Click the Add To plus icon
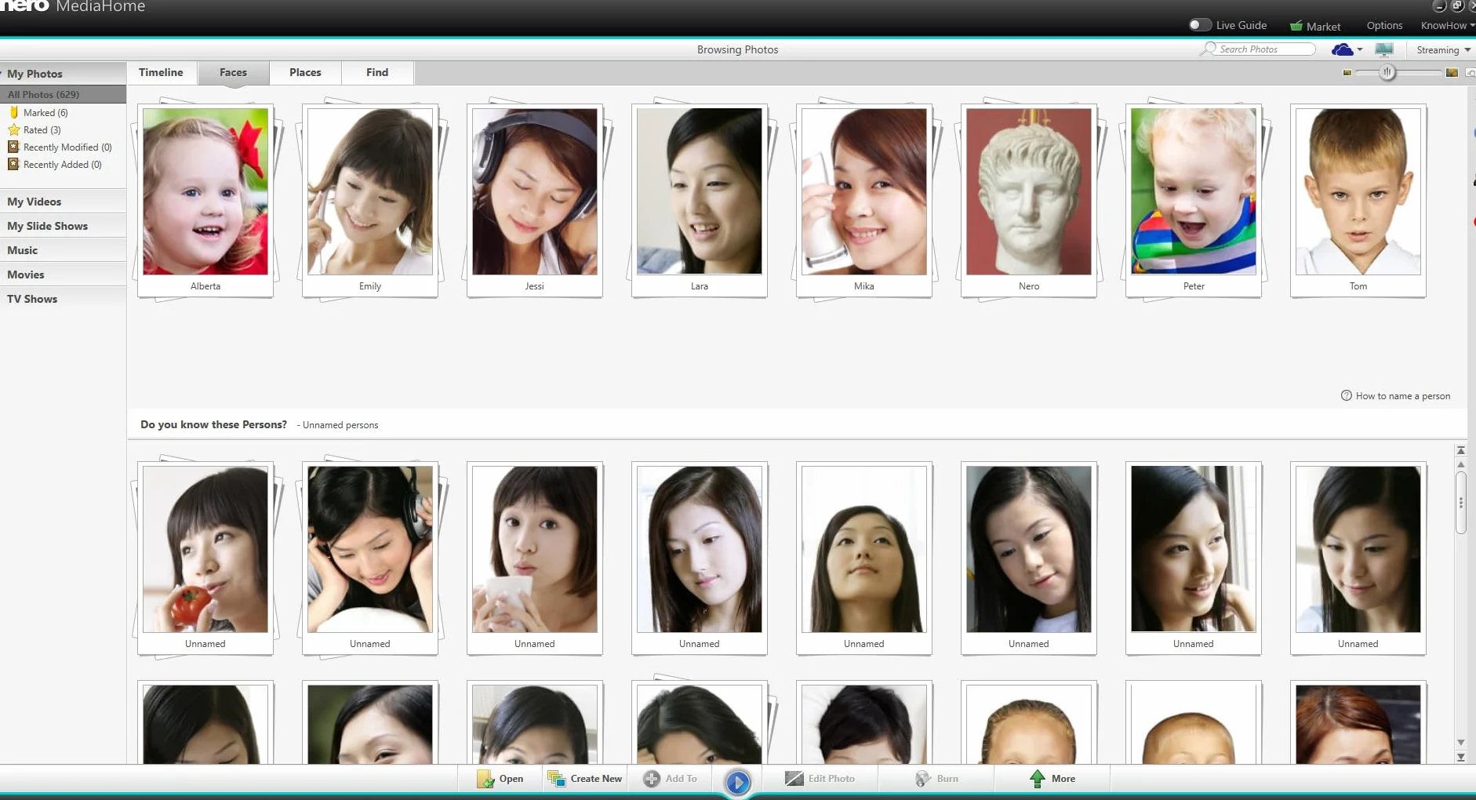 [x=652, y=779]
